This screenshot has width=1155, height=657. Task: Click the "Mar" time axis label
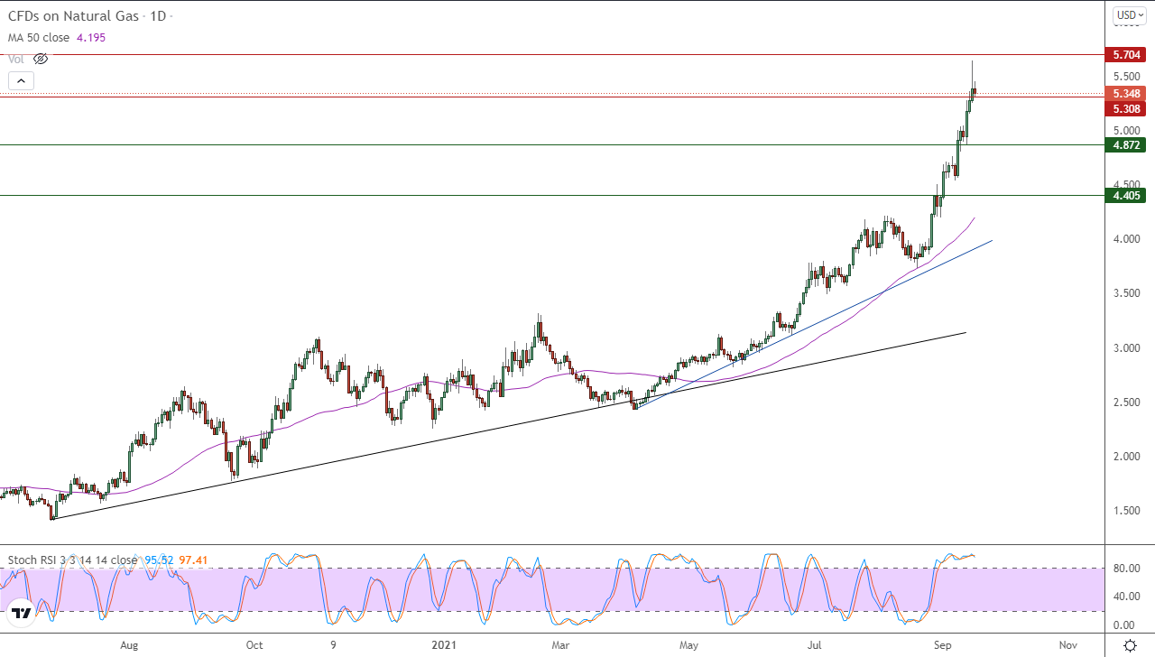tap(560, 645)
